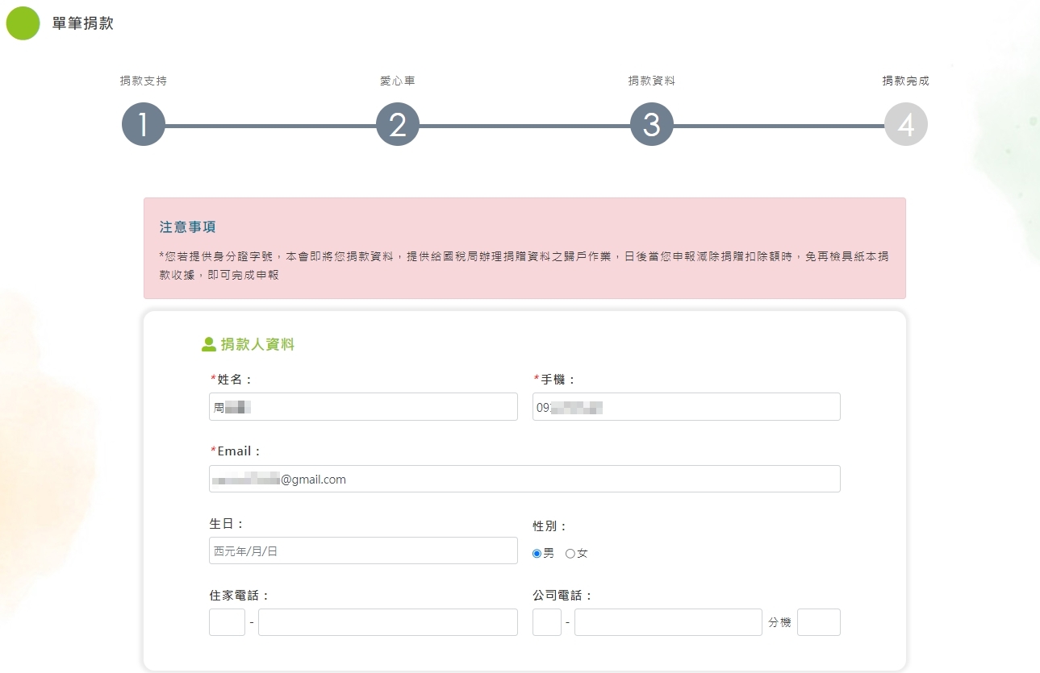Image resolution: width=1040 pixels, height=673 pixels.
Task: Click step 3 circle 捐款資料
Action: [x=652, y=125]
